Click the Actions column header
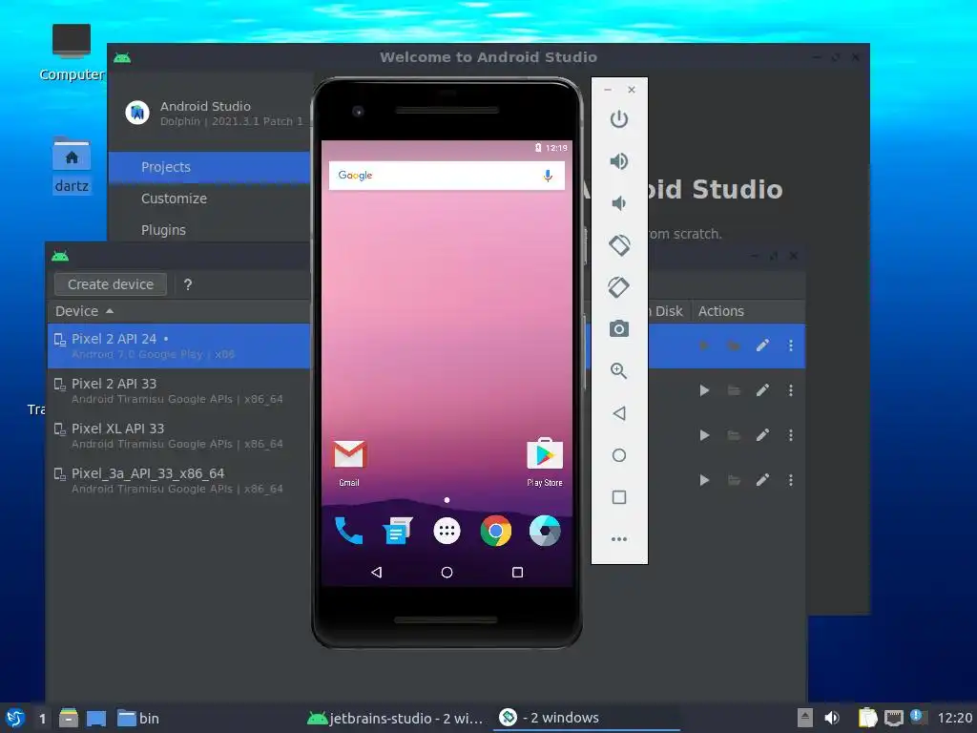The height and width of the screenshot is (733, 977). click(721, 311)
